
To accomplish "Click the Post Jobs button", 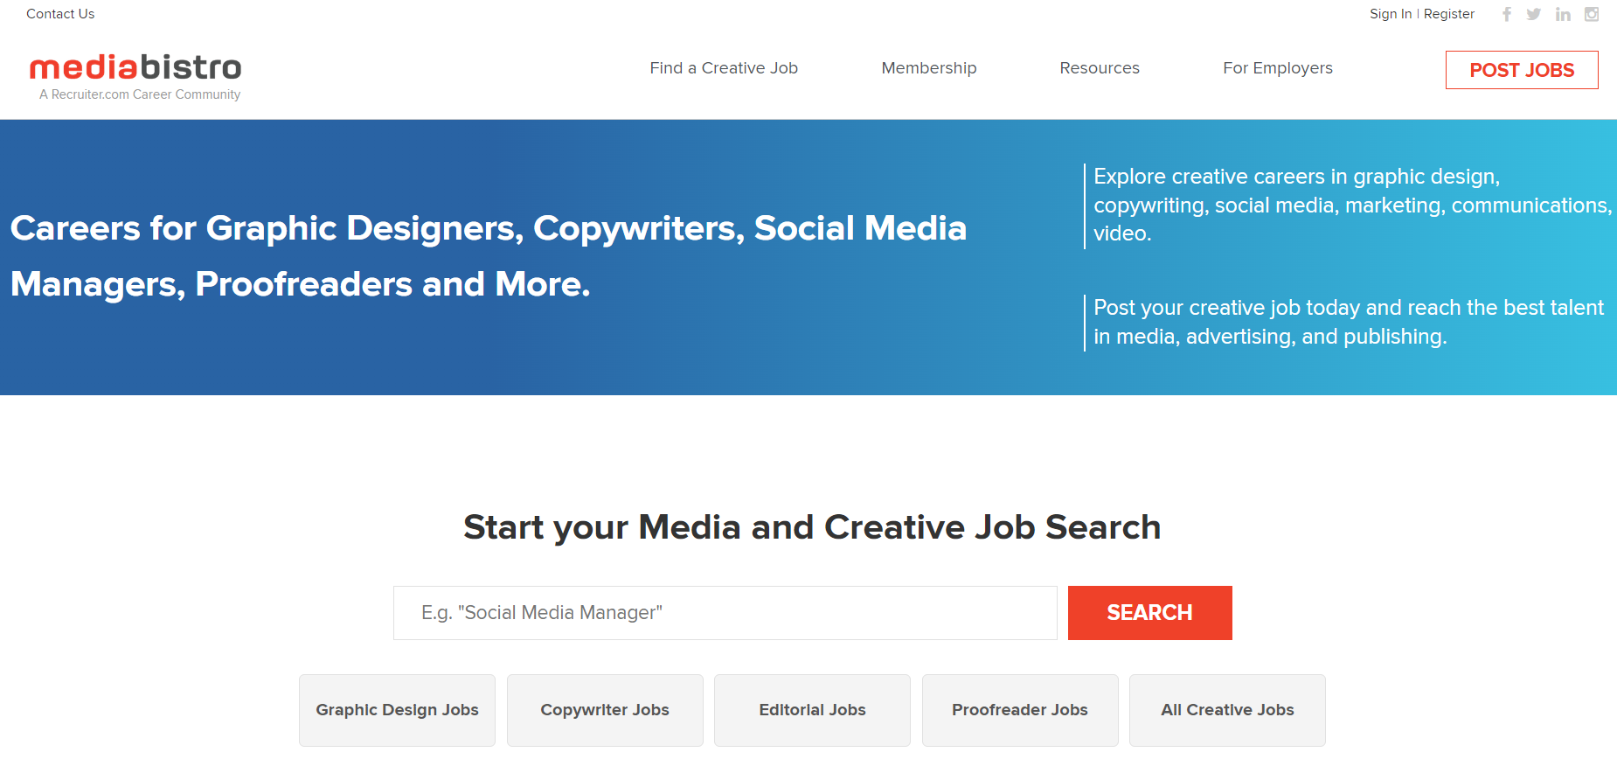I will point(1522,70).
